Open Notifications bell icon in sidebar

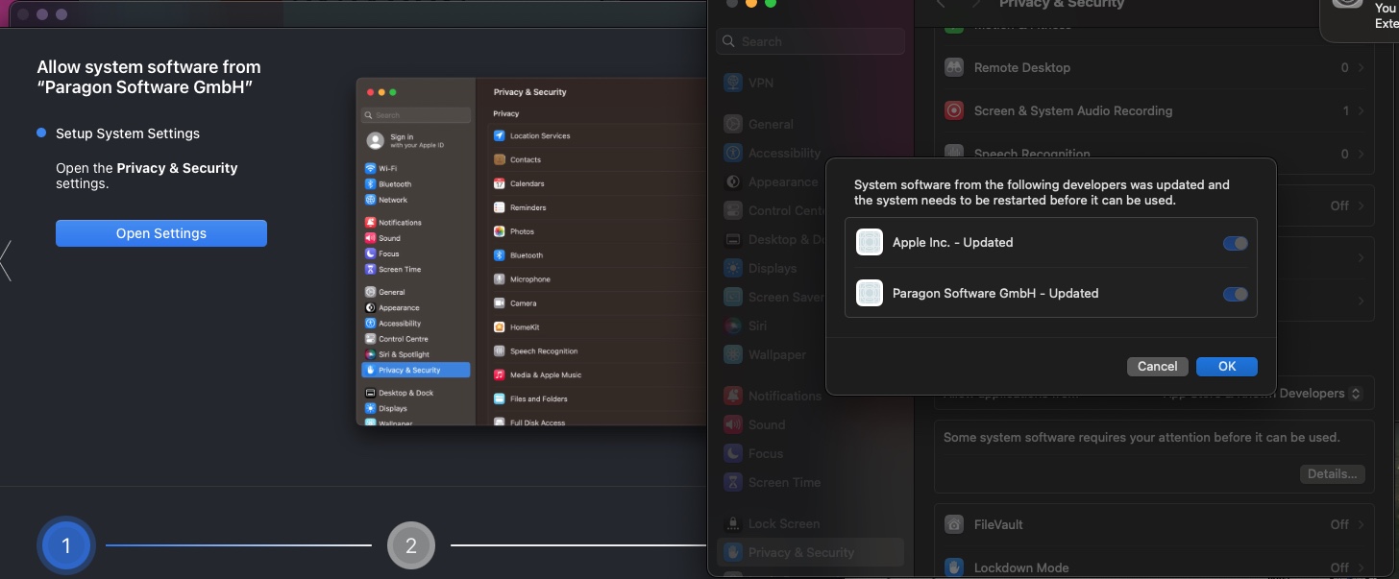(733, 396)
